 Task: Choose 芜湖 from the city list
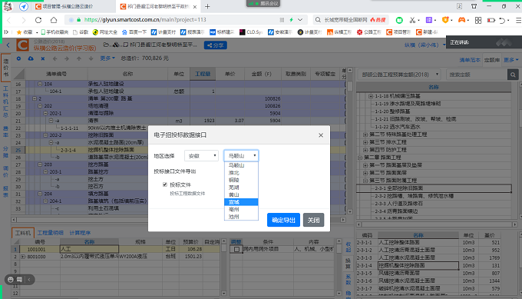pos(241,188)
